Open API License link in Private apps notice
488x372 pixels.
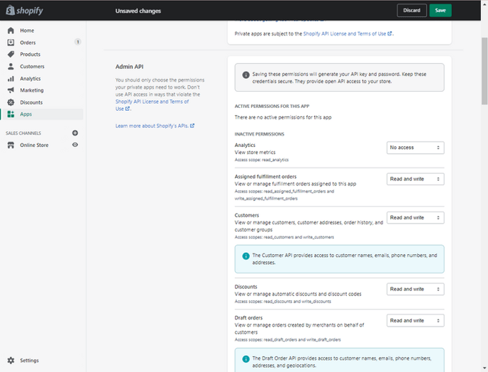coord(348,33)
